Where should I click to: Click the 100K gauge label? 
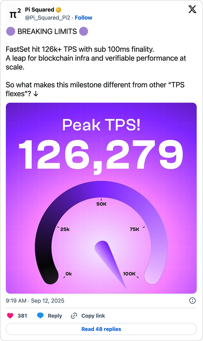pos(129,274)
